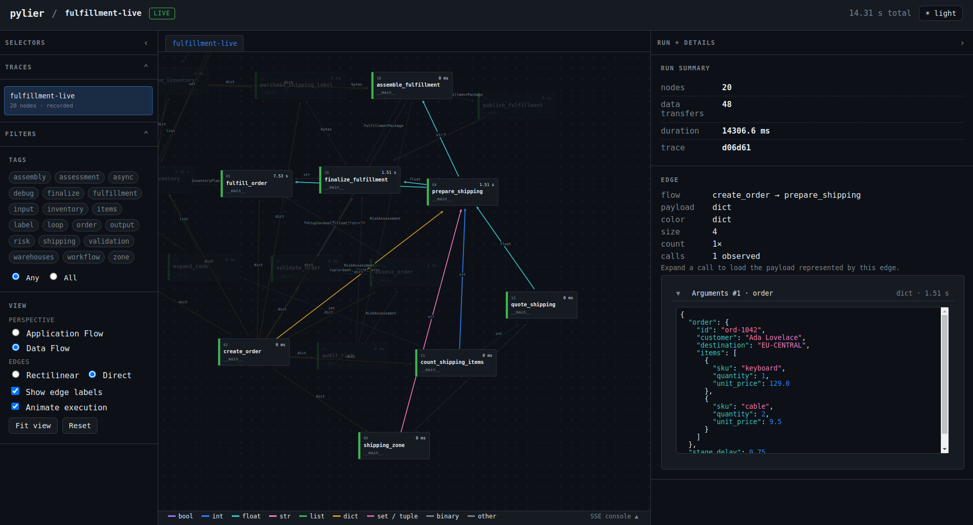Filter by the fulfillment tag
The width and height of the screenshot is (973, 525).
(x=115, y=193)
